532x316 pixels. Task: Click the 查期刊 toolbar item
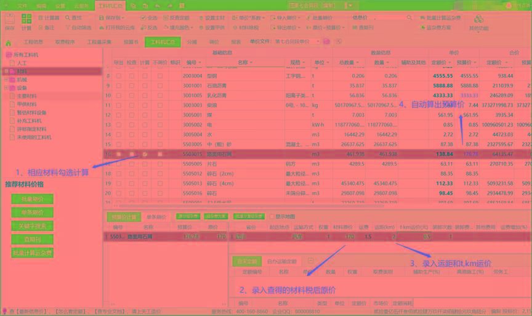click(363, 28)
